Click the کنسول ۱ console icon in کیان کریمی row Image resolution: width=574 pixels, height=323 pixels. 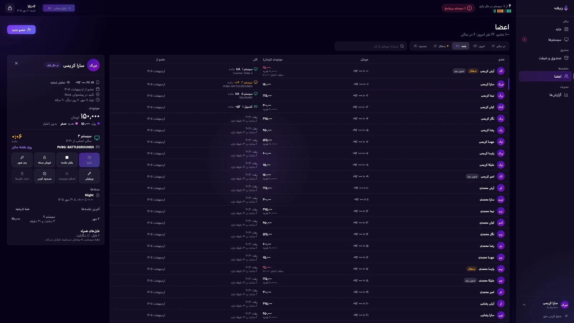255,107
